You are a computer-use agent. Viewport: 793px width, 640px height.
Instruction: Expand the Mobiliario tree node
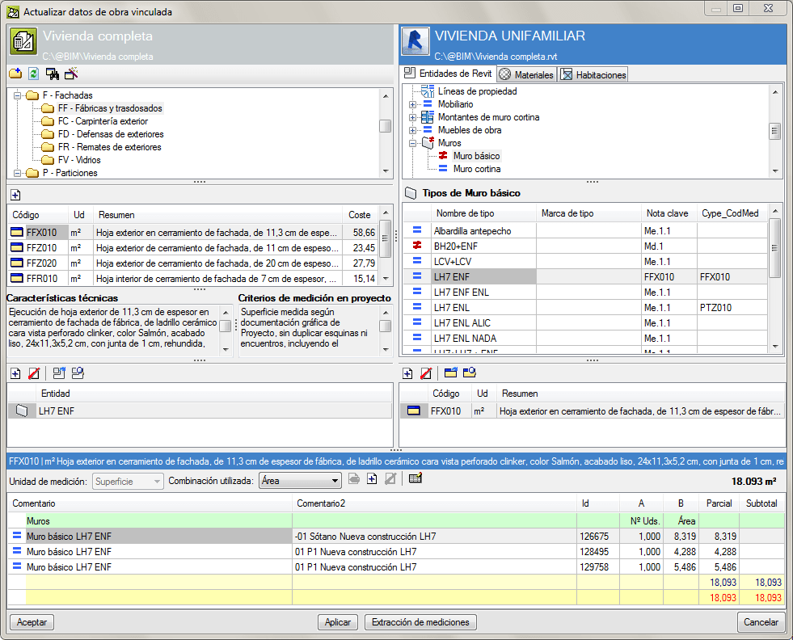click(x=412, y=104)
